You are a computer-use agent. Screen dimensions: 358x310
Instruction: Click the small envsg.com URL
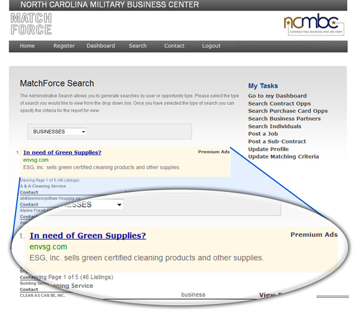coord(35,160)
